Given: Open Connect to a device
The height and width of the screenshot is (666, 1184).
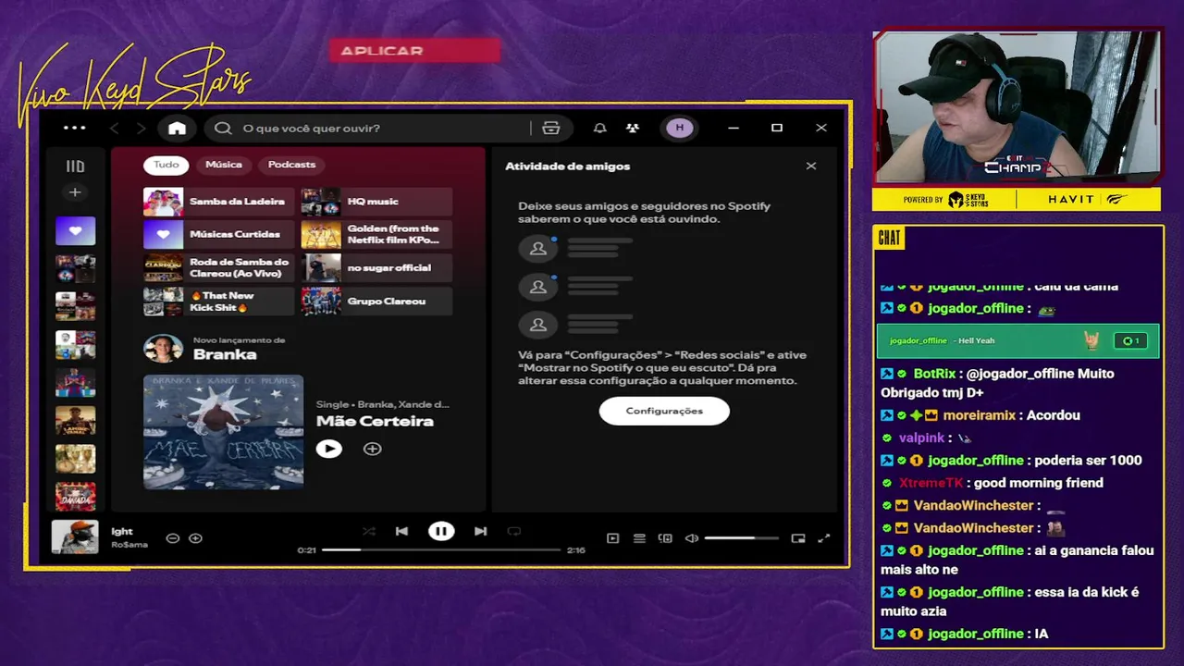Looking at the screenshot, I should tap(665, 538).
